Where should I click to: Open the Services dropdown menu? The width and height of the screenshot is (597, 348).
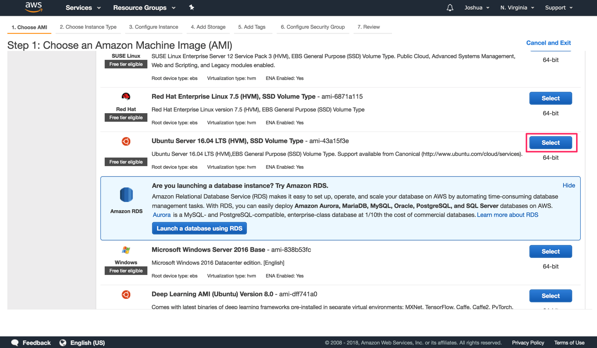click(x=83, y=8)
